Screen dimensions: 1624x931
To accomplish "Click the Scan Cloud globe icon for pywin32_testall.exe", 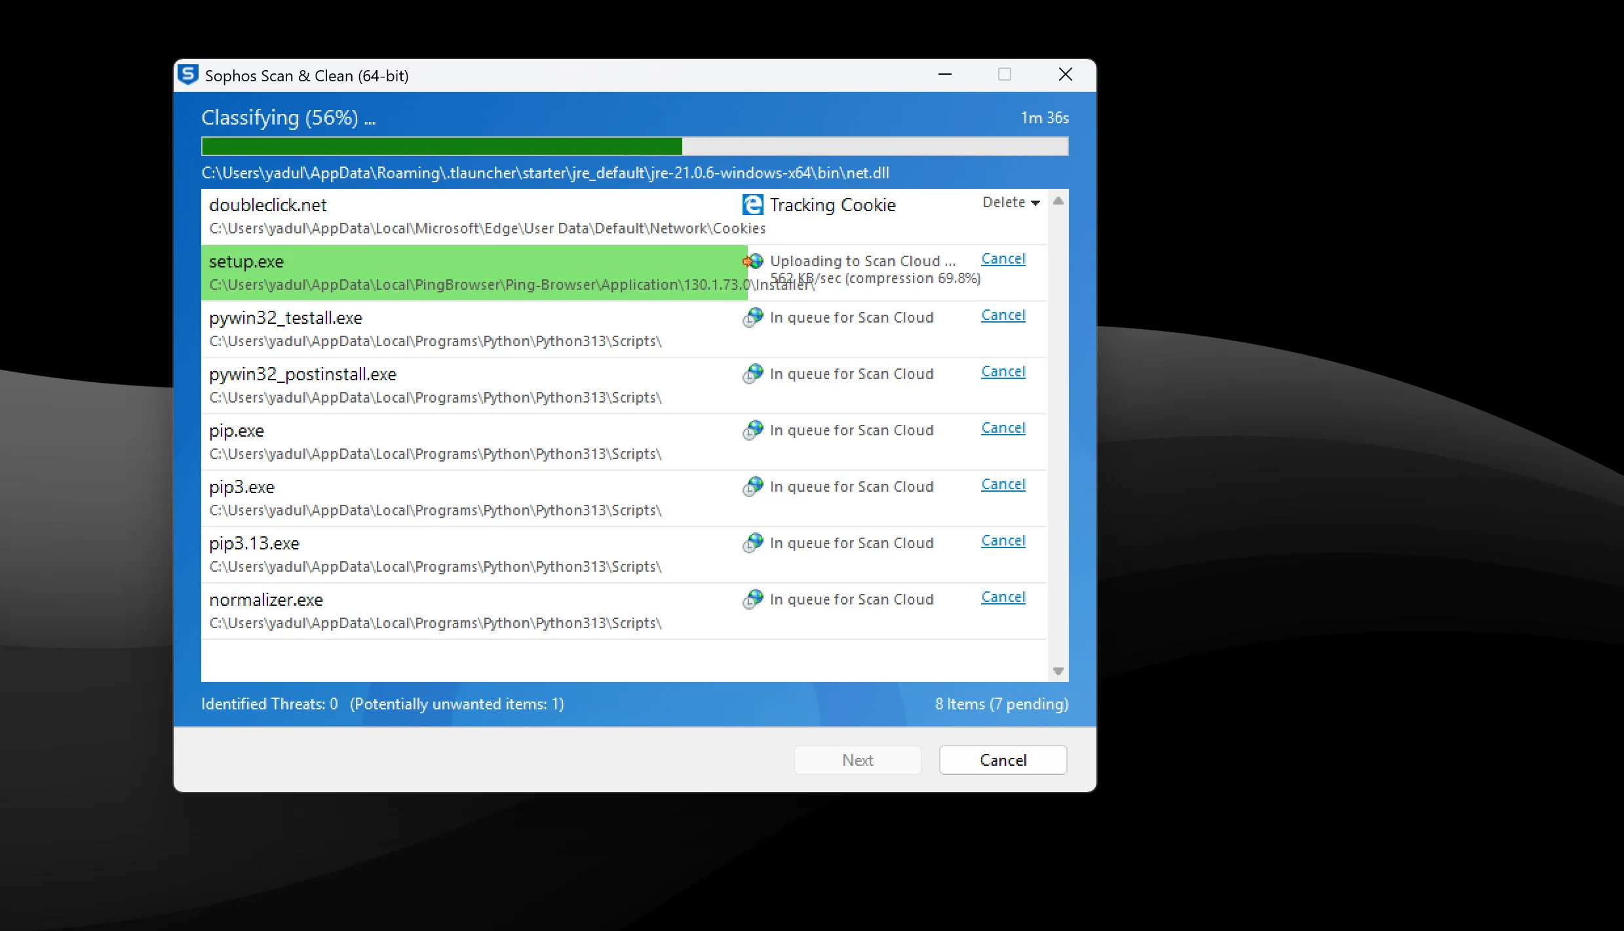I will [752, 317].
